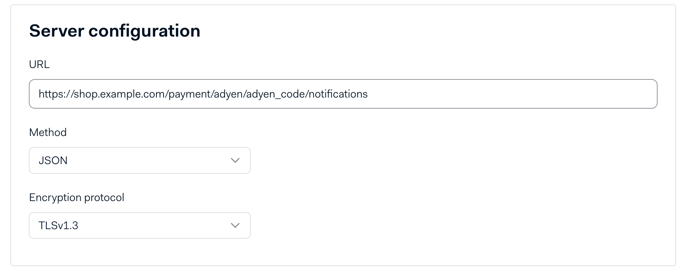Click the payment segment in the URL
The image size is (682, 272).
190,94
